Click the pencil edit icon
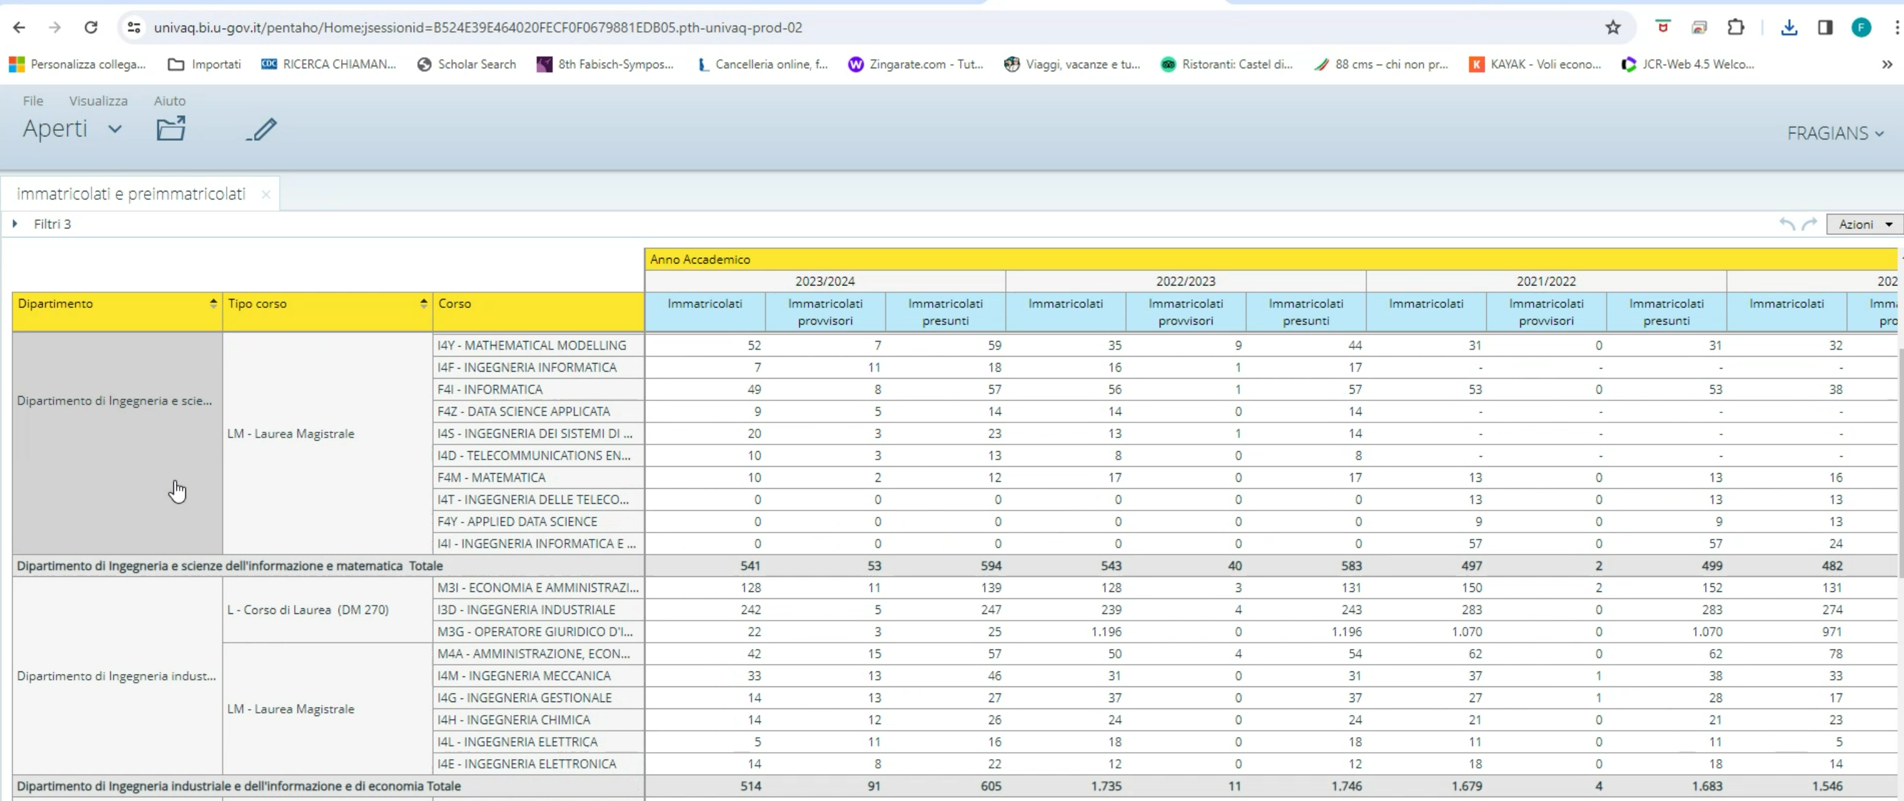Viewport: 1904px width, 801px height. pyautogui.click(x=262, y=130)
